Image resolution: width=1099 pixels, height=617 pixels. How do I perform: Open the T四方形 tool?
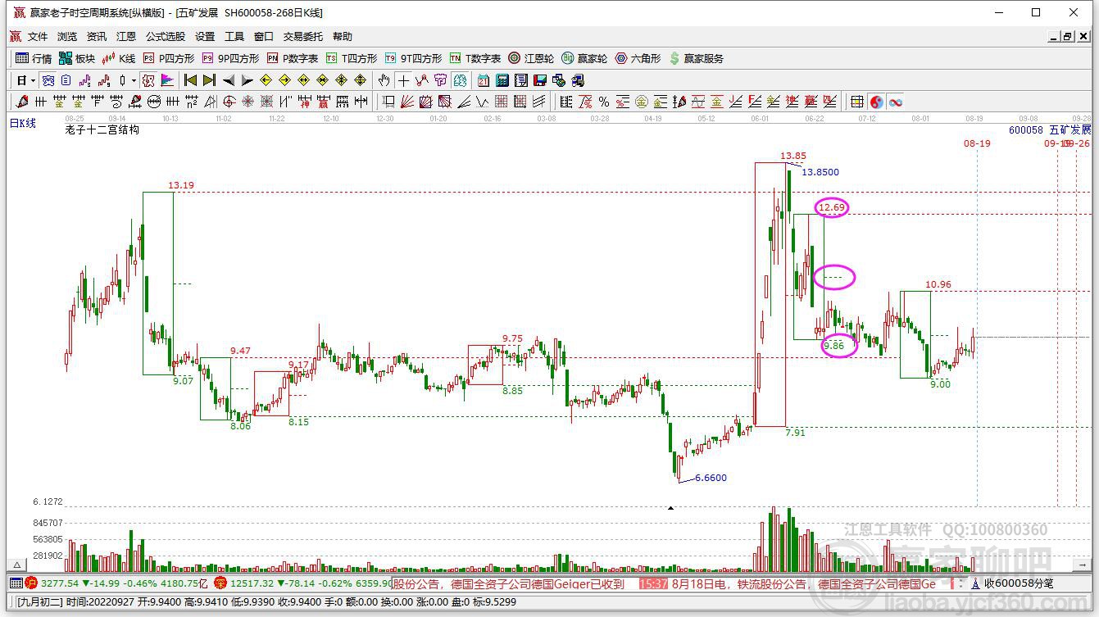coord(352,58)
